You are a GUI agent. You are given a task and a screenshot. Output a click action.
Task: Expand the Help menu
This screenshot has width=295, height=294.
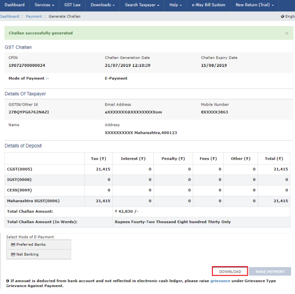tap(176, 5)
